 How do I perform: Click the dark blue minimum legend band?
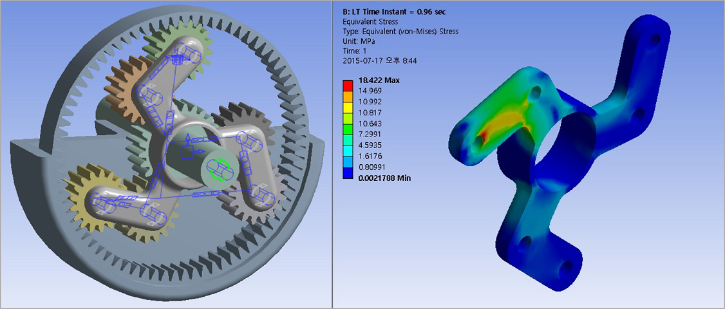348,173
